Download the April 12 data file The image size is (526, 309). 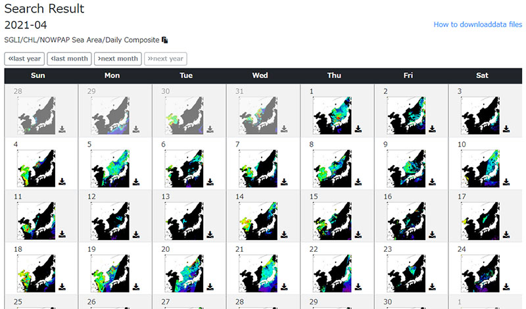tap(136, 234)
